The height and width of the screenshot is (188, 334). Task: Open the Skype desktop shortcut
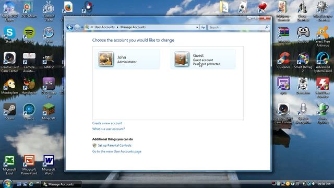pos(9,35)
